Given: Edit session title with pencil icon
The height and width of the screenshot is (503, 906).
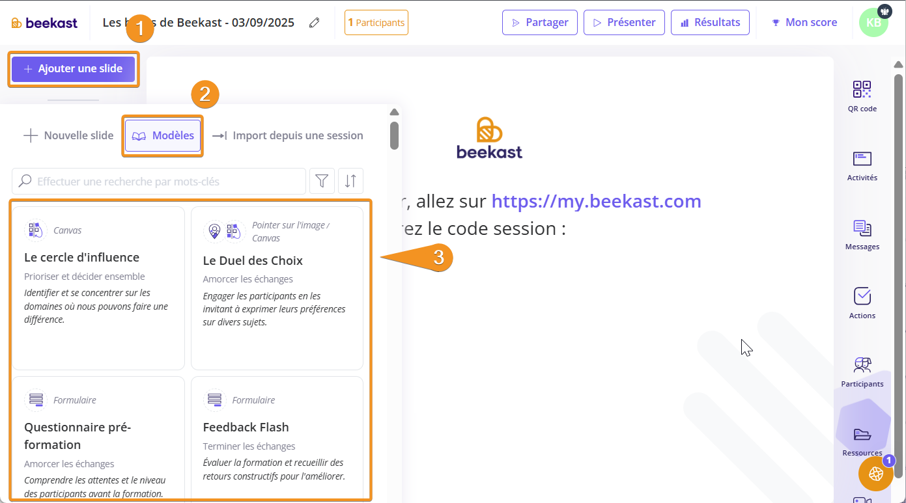Looking at the screenshot, I should 315,23.
